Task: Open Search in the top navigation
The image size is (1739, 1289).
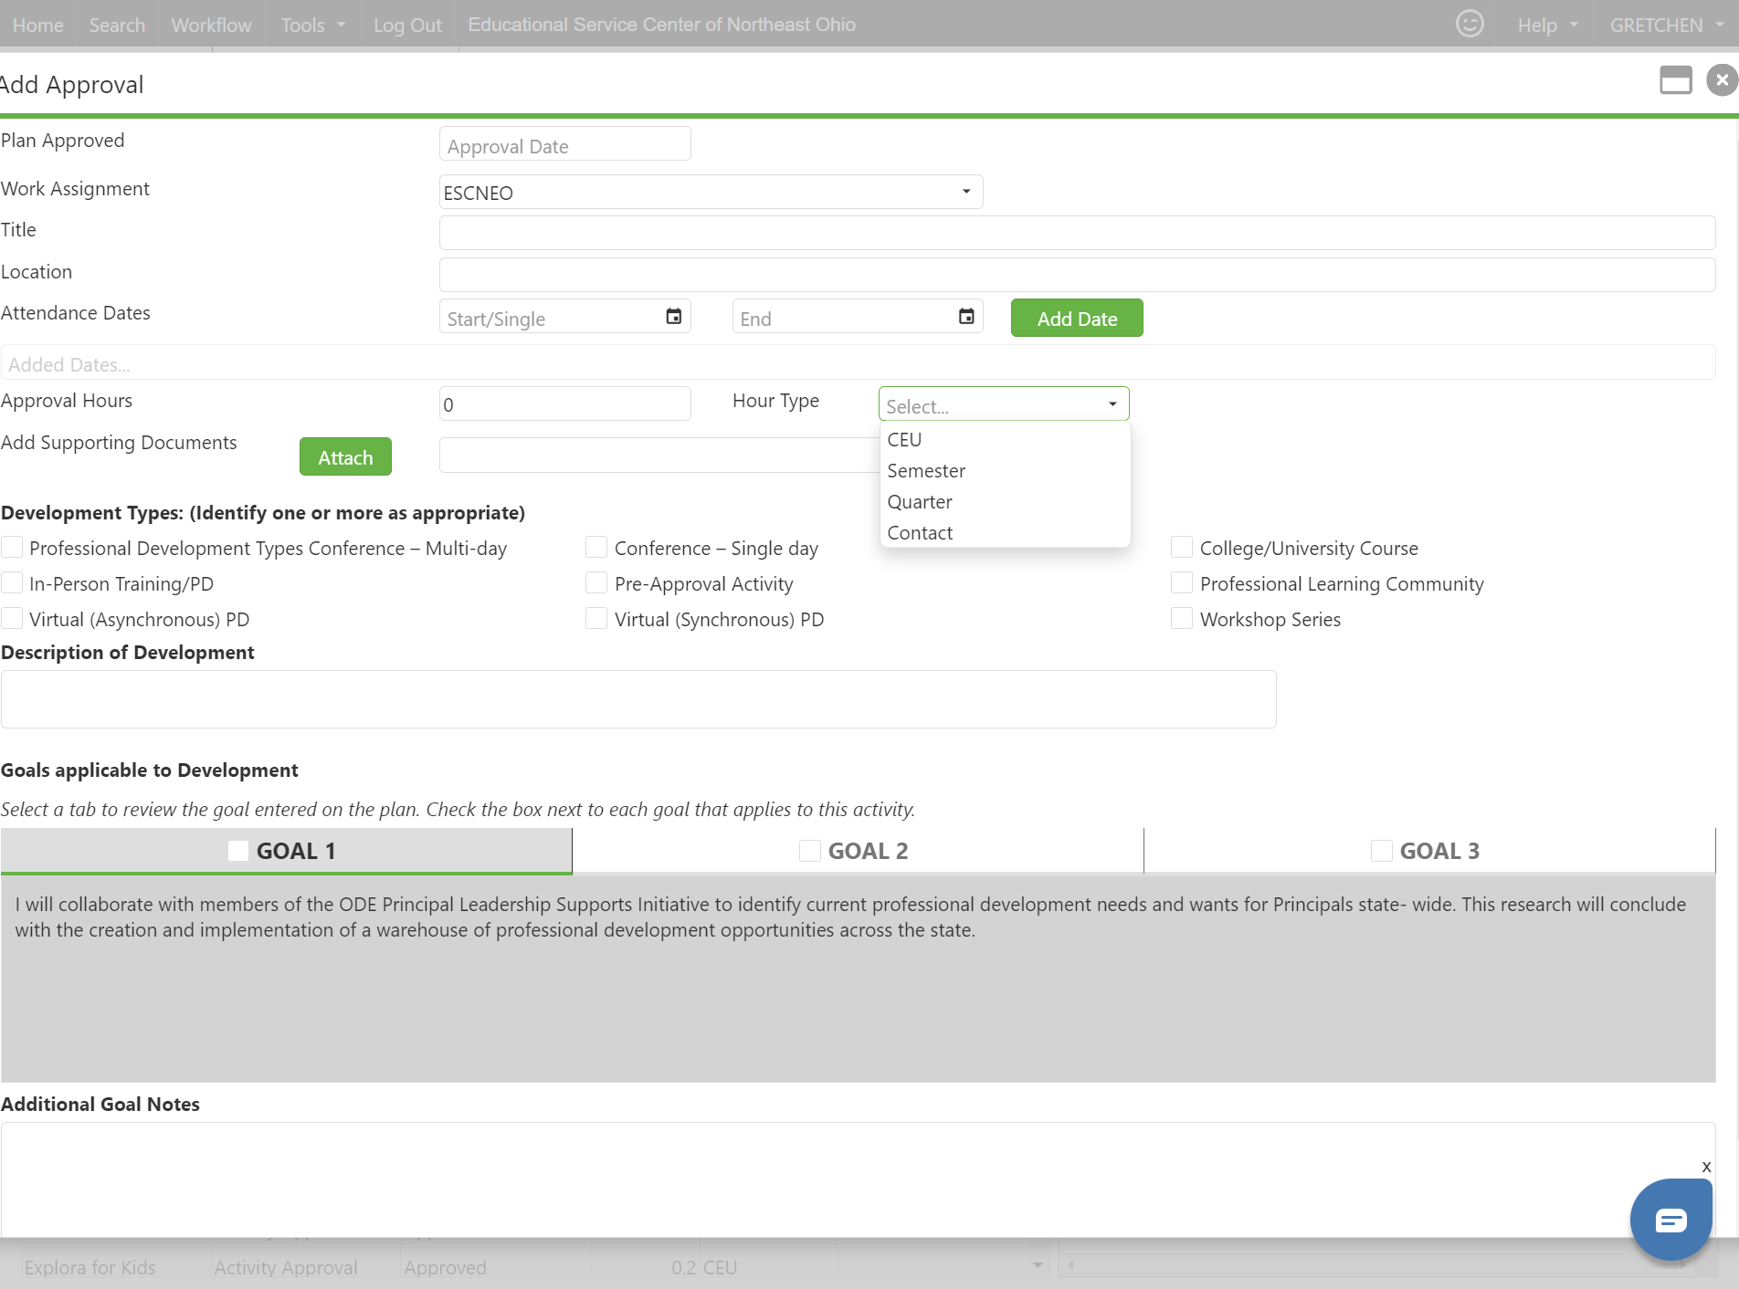Action: [117, 25]
